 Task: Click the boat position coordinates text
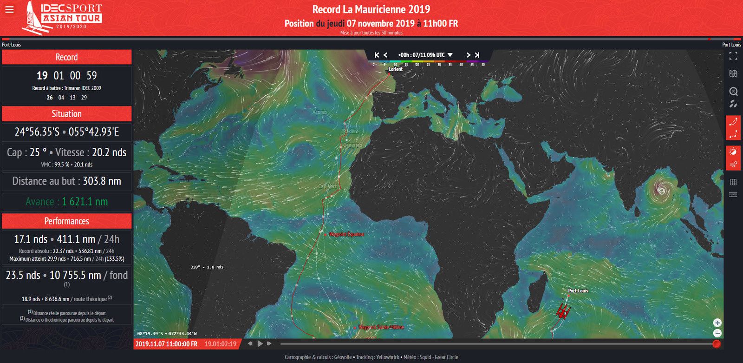[67, 132]
